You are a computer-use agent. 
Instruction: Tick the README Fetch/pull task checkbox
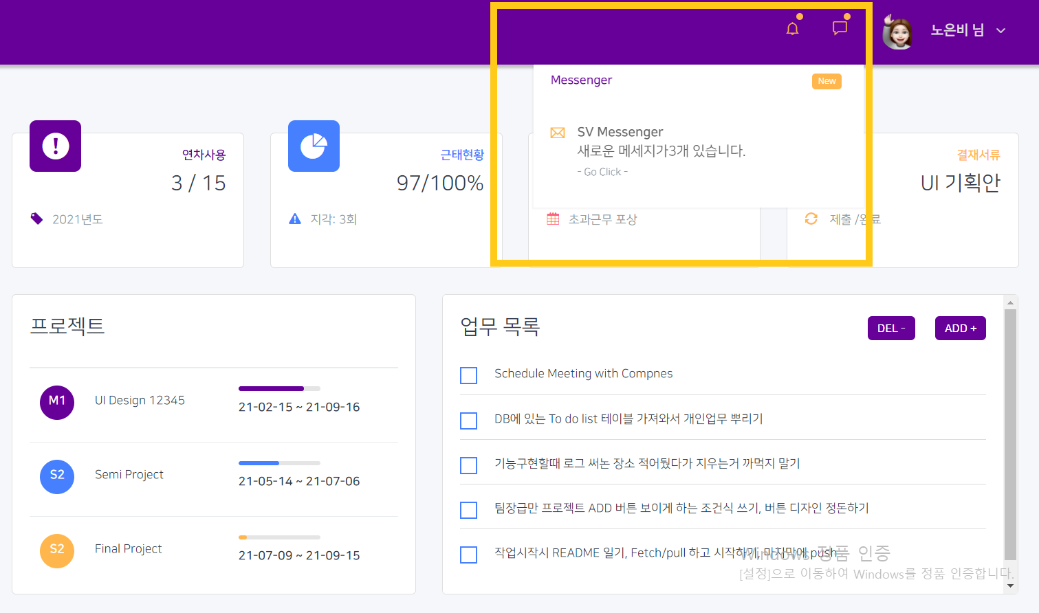[469, 555]
